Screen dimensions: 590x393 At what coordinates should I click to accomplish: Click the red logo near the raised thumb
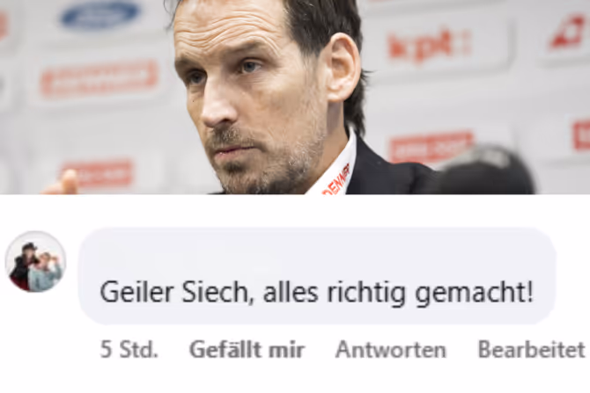tap(98, 173)
